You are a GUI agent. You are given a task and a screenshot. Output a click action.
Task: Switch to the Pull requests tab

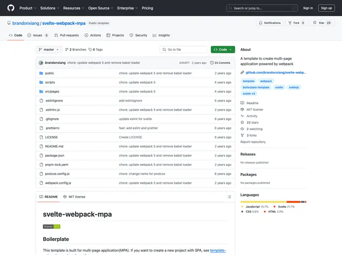(x=67, y=35)
